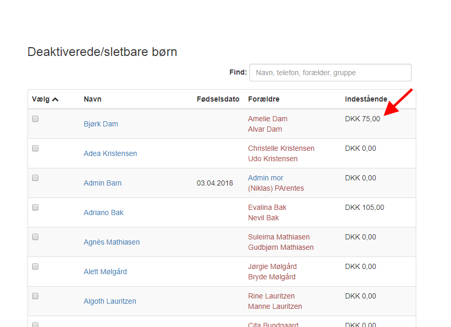
Task: Tick the Algoth Lauritzen row checkbox
Action: pos(35,296)
